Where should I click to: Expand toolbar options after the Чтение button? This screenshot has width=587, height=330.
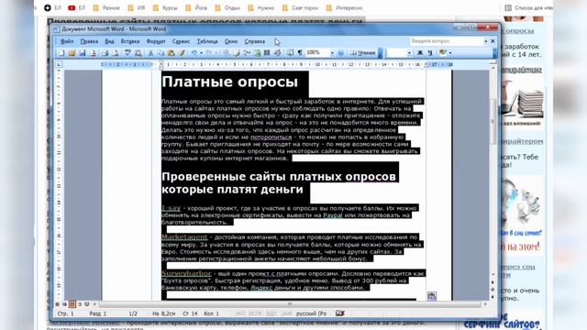[x=381, y=53]
